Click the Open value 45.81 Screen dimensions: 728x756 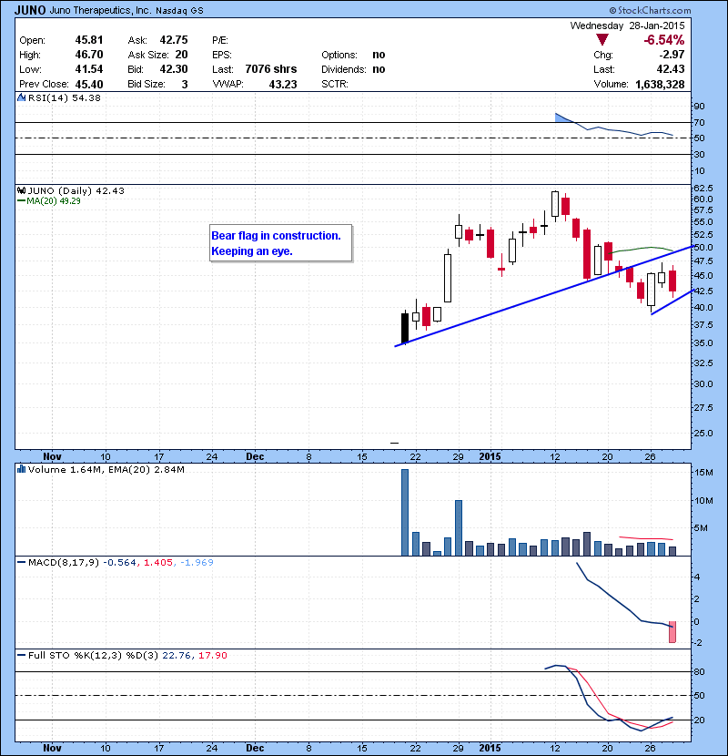89,40
